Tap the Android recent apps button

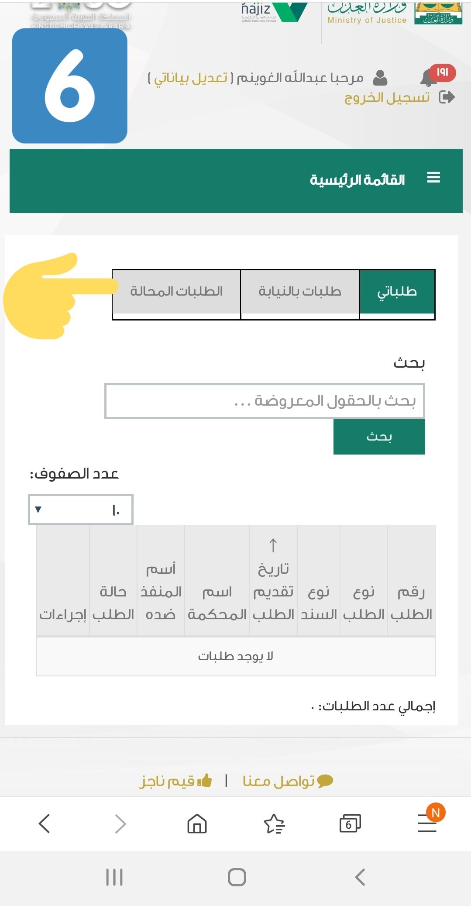click(x=114, y=877)
